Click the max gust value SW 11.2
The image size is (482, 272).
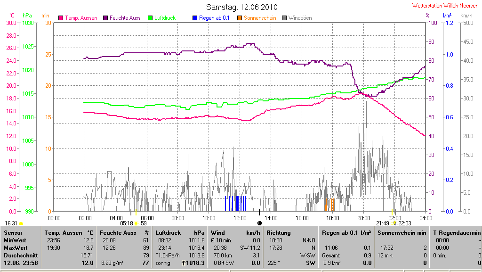tap(250, 247)
